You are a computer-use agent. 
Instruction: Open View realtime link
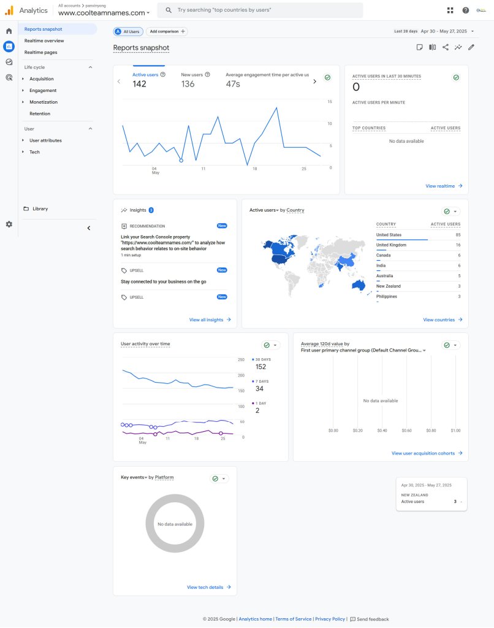[x=444, y=186]
